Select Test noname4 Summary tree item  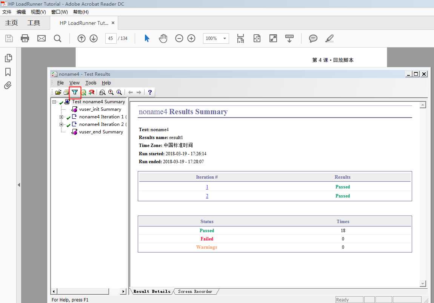pyautogui.click(x=98, y=102)
